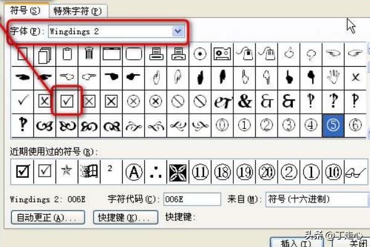Select the plain check mark symbol without box
This screenshot has width=370, height=247.
coord(23,101)
